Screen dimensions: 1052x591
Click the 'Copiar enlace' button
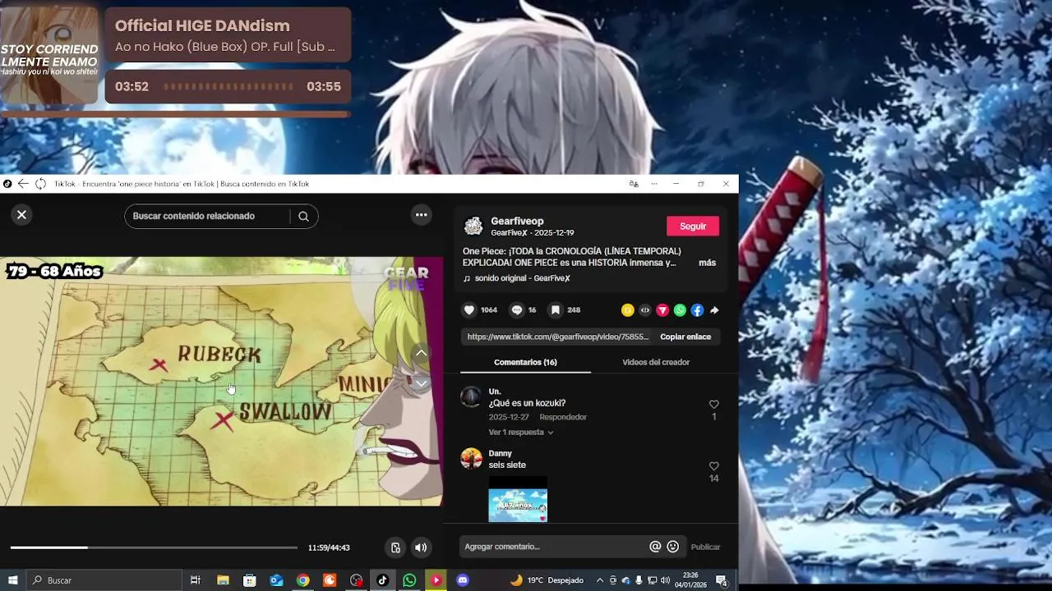click(x=685, y=337)
